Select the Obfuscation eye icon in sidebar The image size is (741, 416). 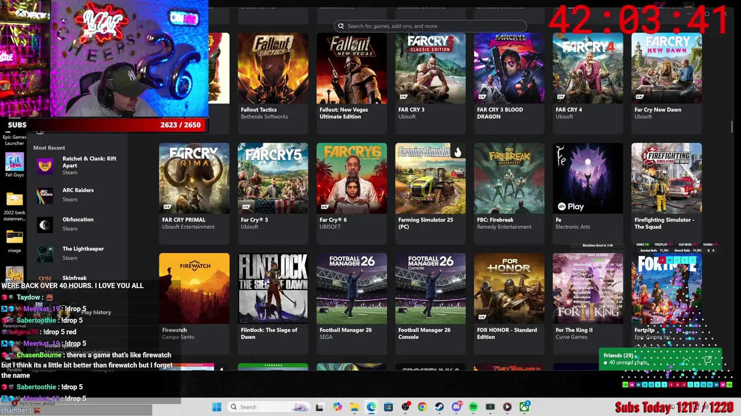(x=45, y=225)
